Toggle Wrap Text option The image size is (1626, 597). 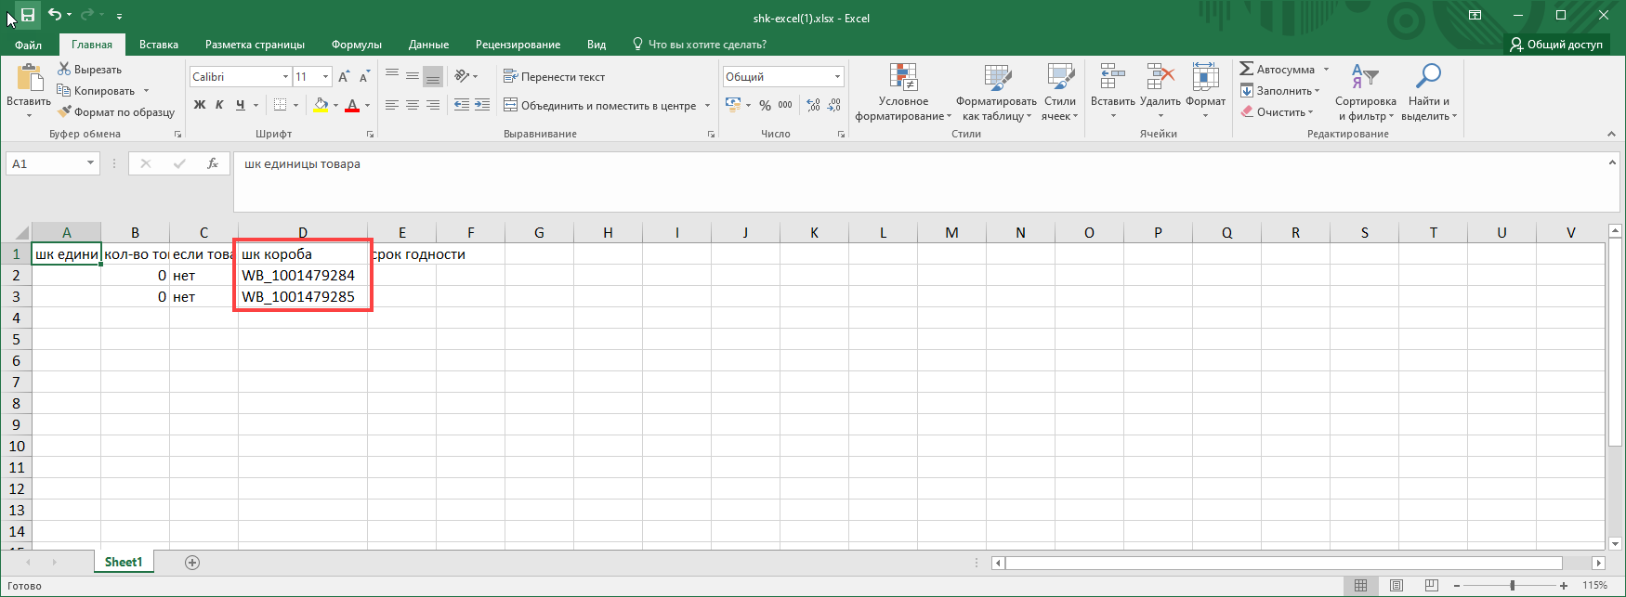point(554,77)
